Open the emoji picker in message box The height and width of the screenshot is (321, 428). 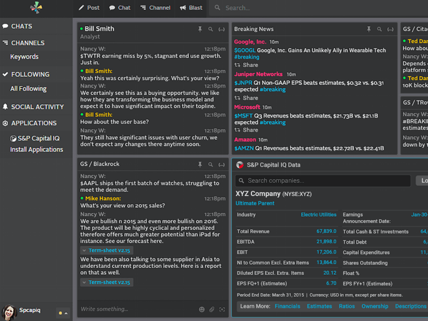[x=202, y=309]
